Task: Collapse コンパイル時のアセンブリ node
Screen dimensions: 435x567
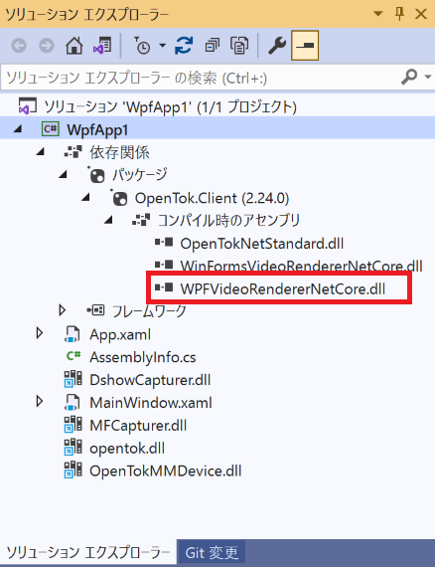Action: click(108, 220)
